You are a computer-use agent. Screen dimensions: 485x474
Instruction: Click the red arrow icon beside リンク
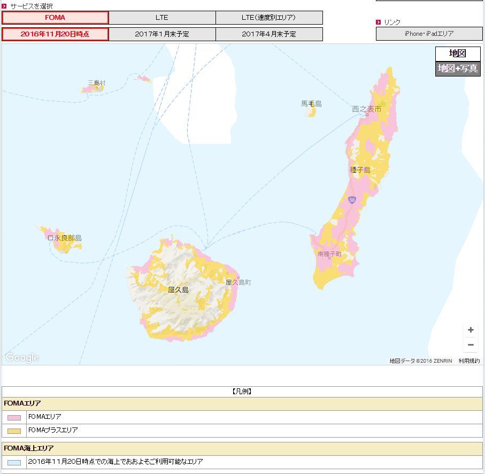click(x=379, y=22)
